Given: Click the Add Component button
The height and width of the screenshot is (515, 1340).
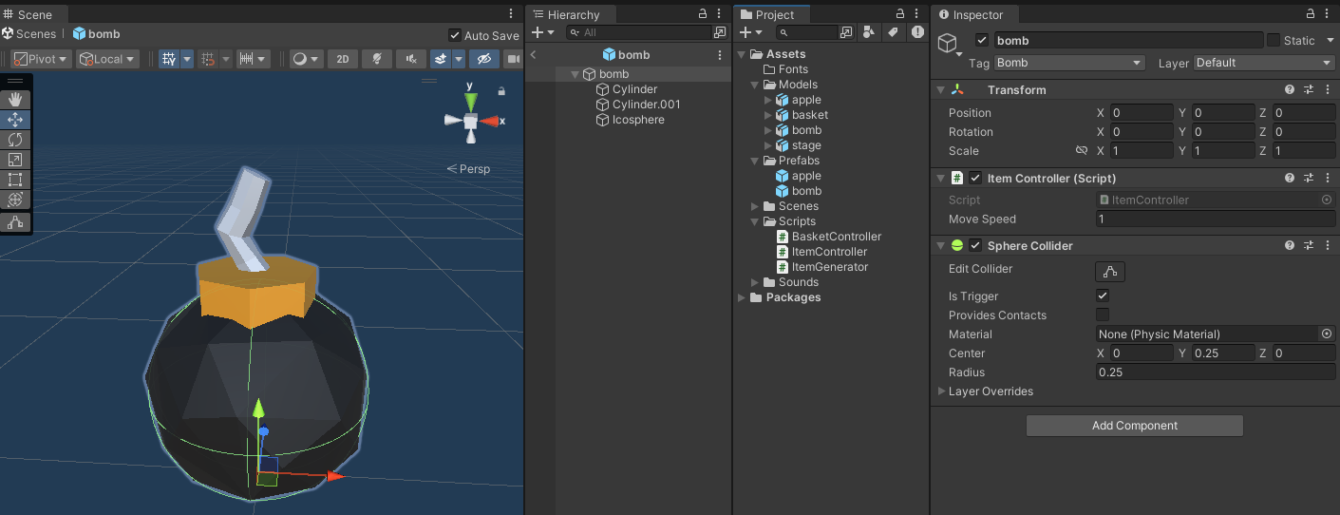Looking at the screenshot, I should [x=1134, y=426].
